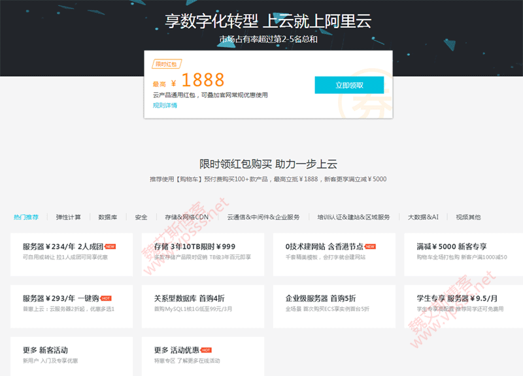The image size is (523, 376).
Task: Click text 千套精美模板，会打字就会建网站
Action: pos(325,257)
